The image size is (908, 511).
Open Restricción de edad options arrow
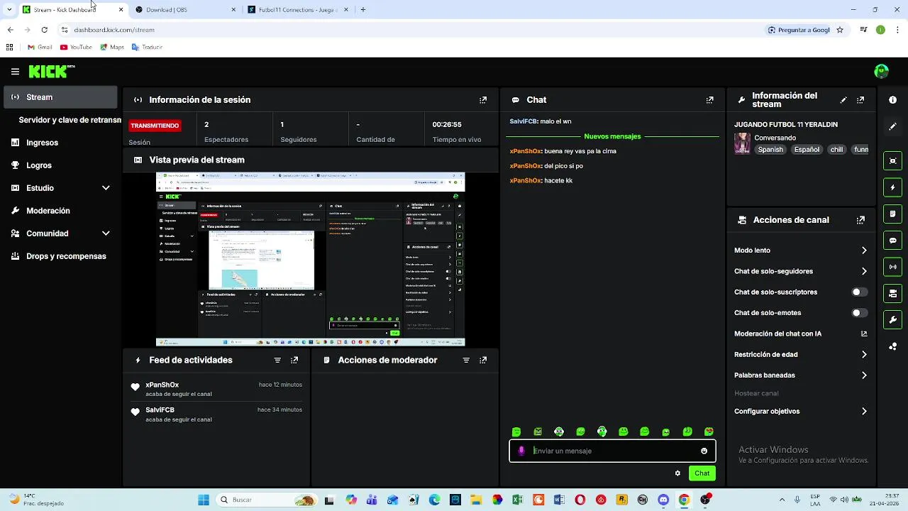864,354
